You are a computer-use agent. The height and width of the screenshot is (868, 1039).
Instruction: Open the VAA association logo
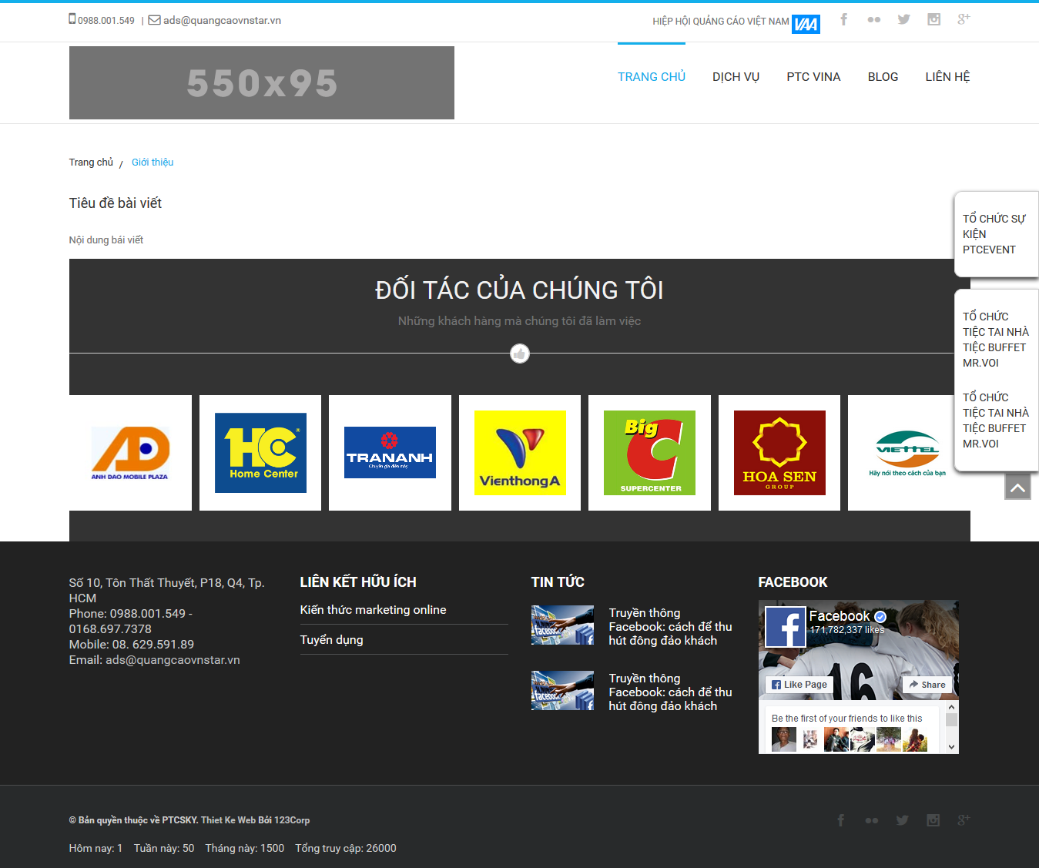point(806,24)
